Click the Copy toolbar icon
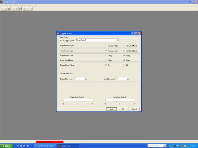Screen dimensions: 198x148 (17, 9)
